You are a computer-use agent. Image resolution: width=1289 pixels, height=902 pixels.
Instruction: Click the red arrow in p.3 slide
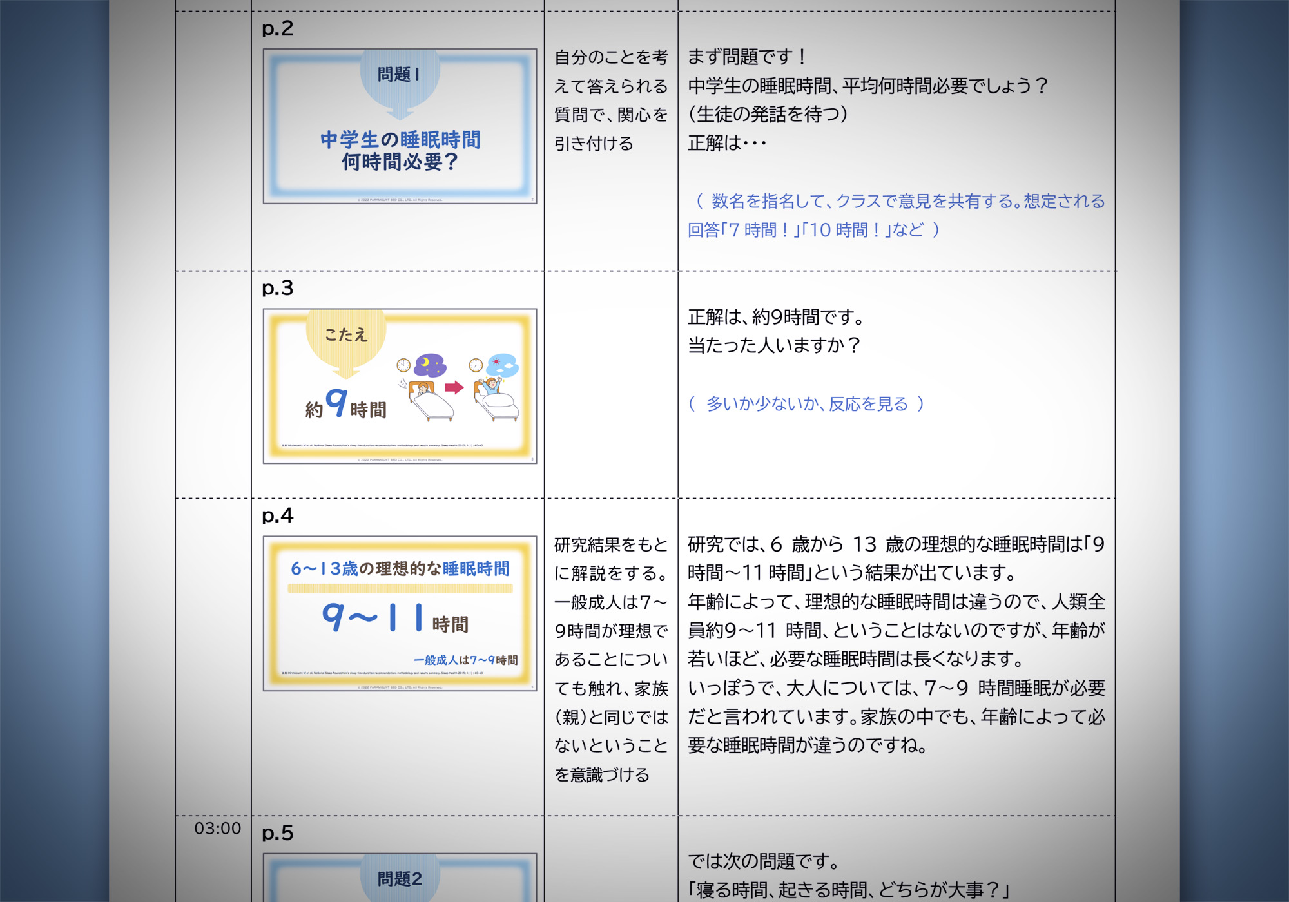tap(454, 387)
